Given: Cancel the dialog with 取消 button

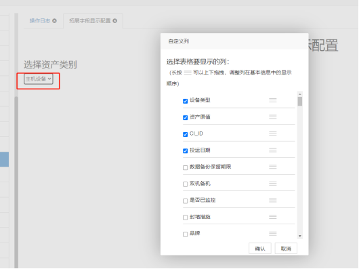Looking at the screenshot, I should tap(286, 249).
